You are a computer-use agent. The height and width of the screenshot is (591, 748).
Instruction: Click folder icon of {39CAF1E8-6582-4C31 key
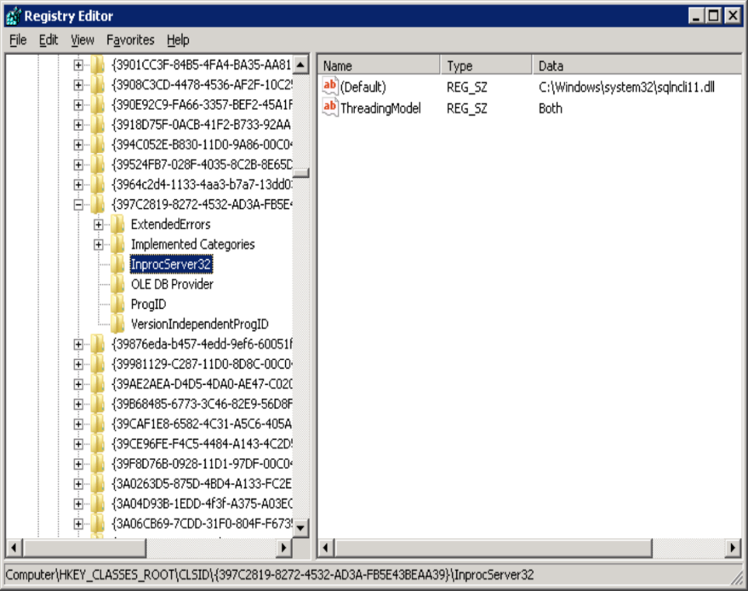click(x=97, y=424)
